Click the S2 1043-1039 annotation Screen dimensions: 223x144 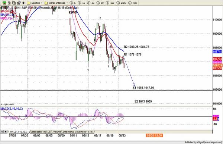click(x=143, y=101)
